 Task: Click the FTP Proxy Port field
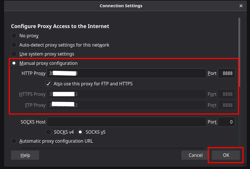pyautogui.click(x=227, y=105)
